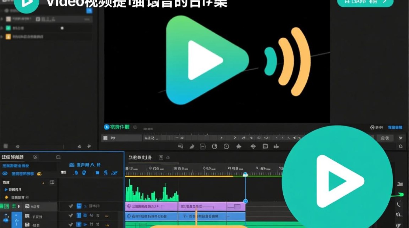Click the rounded screen icon under the preview

265,147
